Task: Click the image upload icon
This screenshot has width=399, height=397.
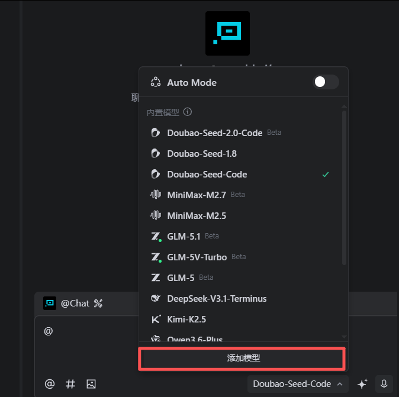Action: 91,384
